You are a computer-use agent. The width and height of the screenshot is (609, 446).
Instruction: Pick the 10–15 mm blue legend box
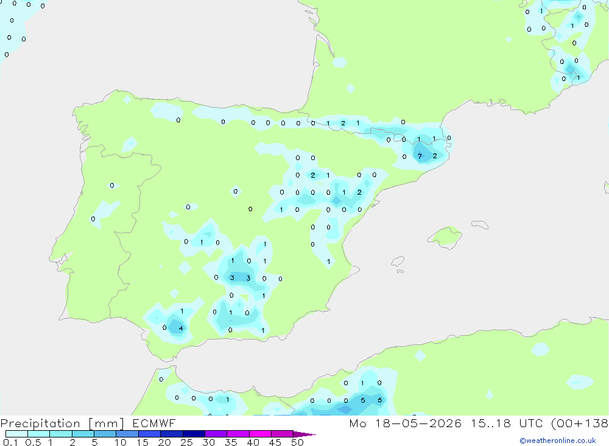(127, 434)
